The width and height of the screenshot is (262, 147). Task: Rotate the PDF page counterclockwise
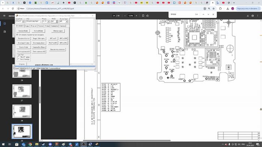tap(147, 16)
